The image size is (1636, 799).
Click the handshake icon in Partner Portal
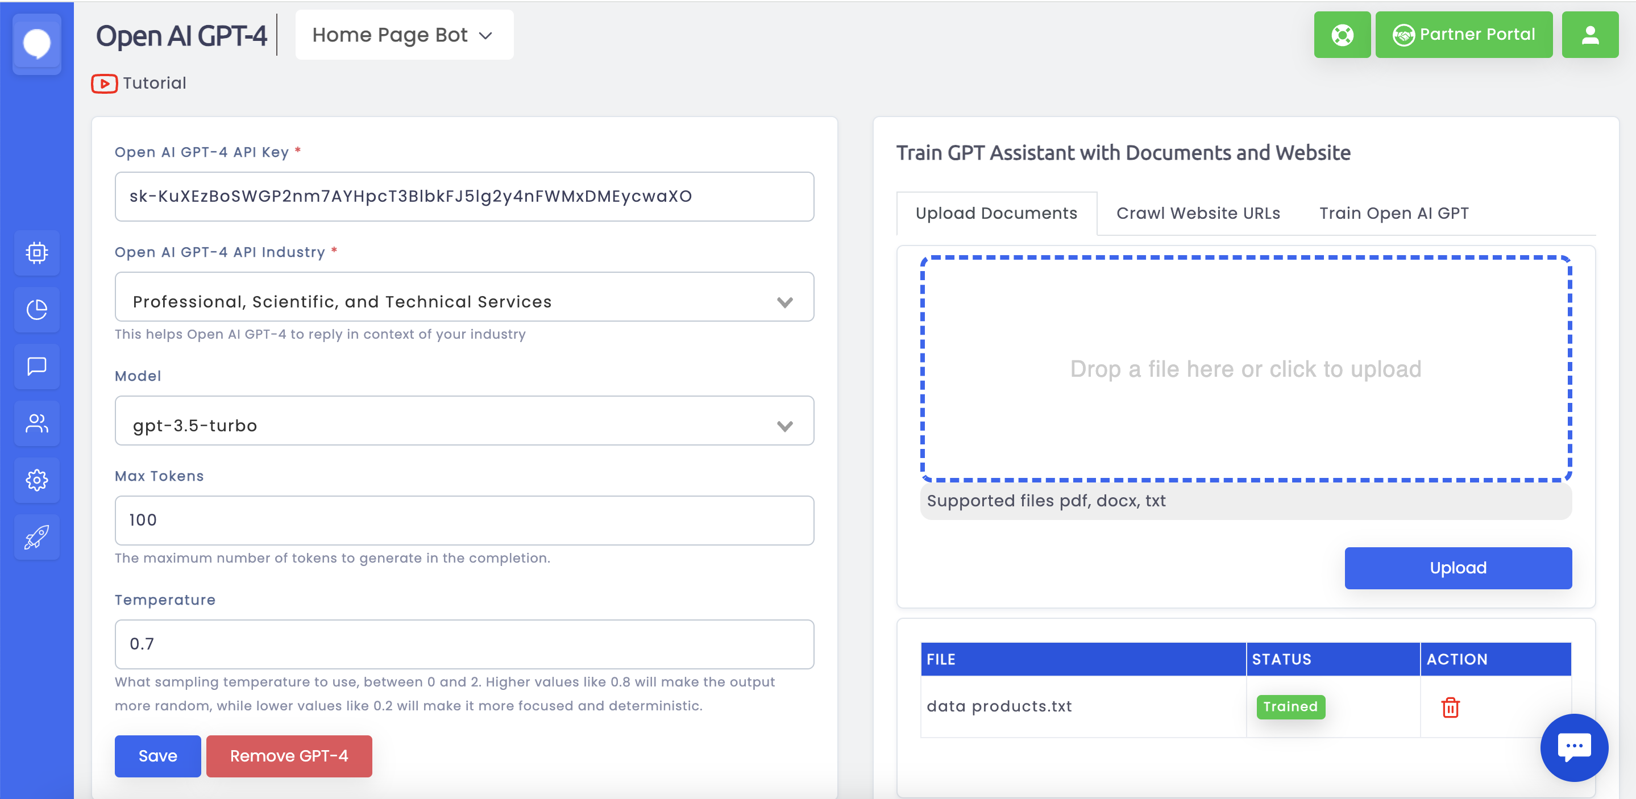[x=1403, y=35]
